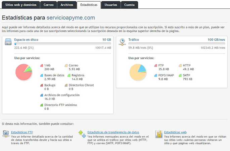Click the traffic usage progress bar
The image size is (230, 151).
coord(177,44)
